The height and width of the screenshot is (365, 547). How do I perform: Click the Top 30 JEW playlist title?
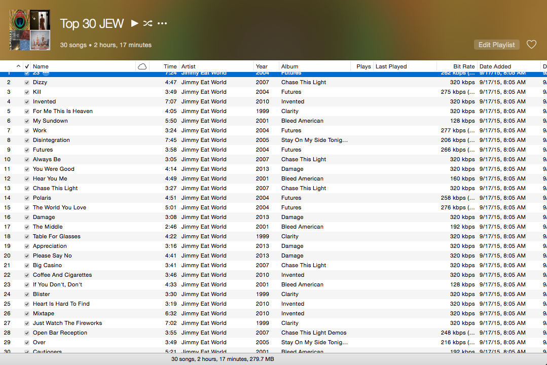92,23
